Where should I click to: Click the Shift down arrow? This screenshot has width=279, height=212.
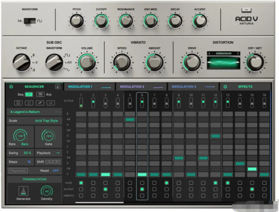pos(51,162)
